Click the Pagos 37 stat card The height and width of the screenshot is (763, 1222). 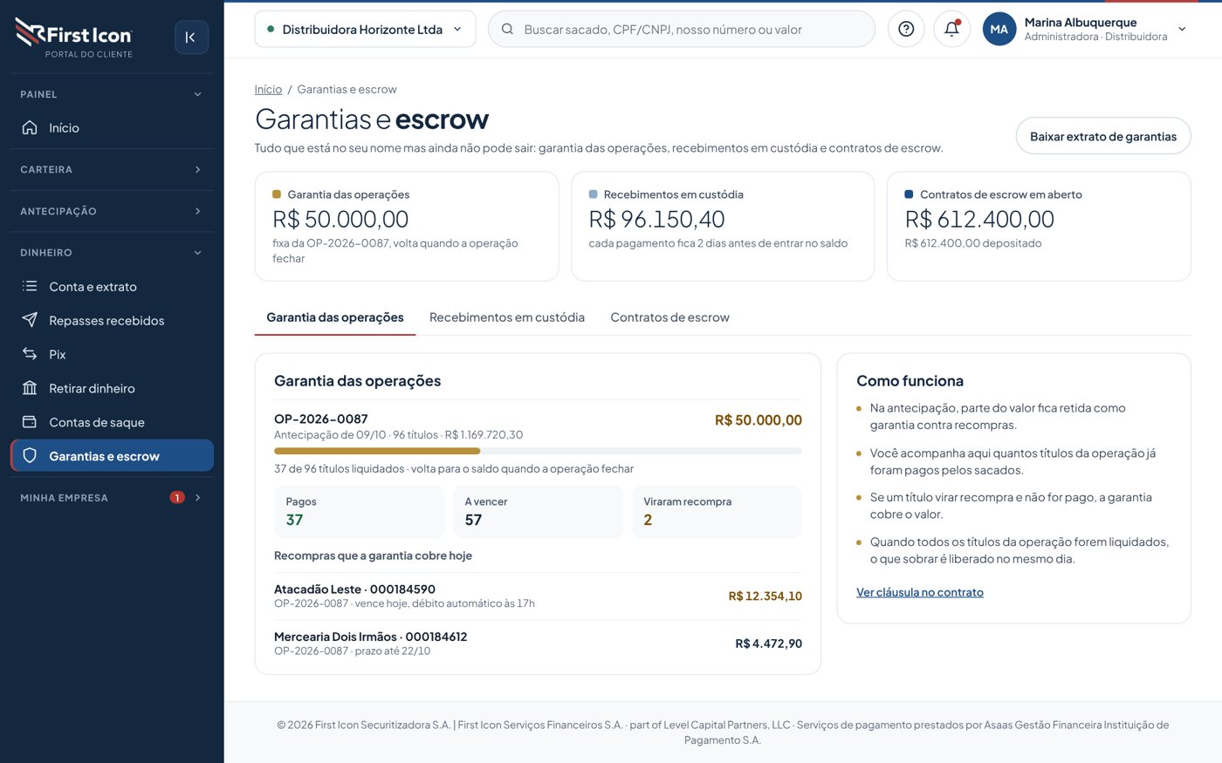coord(359,511)
